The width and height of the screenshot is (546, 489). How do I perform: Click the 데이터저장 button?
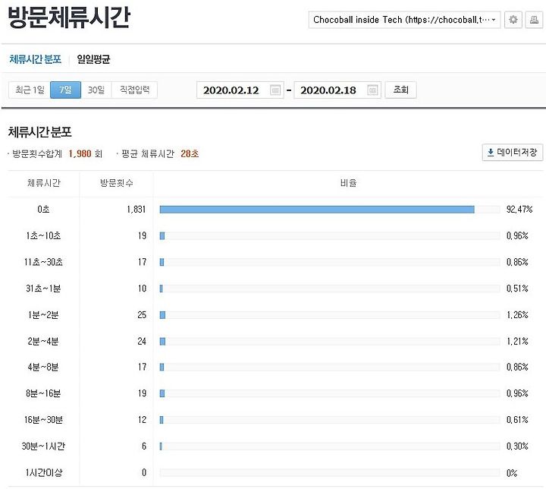pos(512,153)
